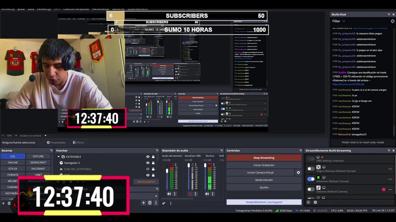This screenshot has width=396, height=222.
Task: Unmute the DroidCam OBS channel
Action: [x=190, y=194]
